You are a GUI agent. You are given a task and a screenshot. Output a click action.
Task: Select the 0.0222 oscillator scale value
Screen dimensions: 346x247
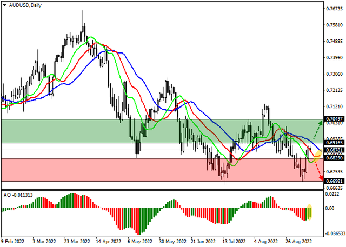tap(333, 194)
